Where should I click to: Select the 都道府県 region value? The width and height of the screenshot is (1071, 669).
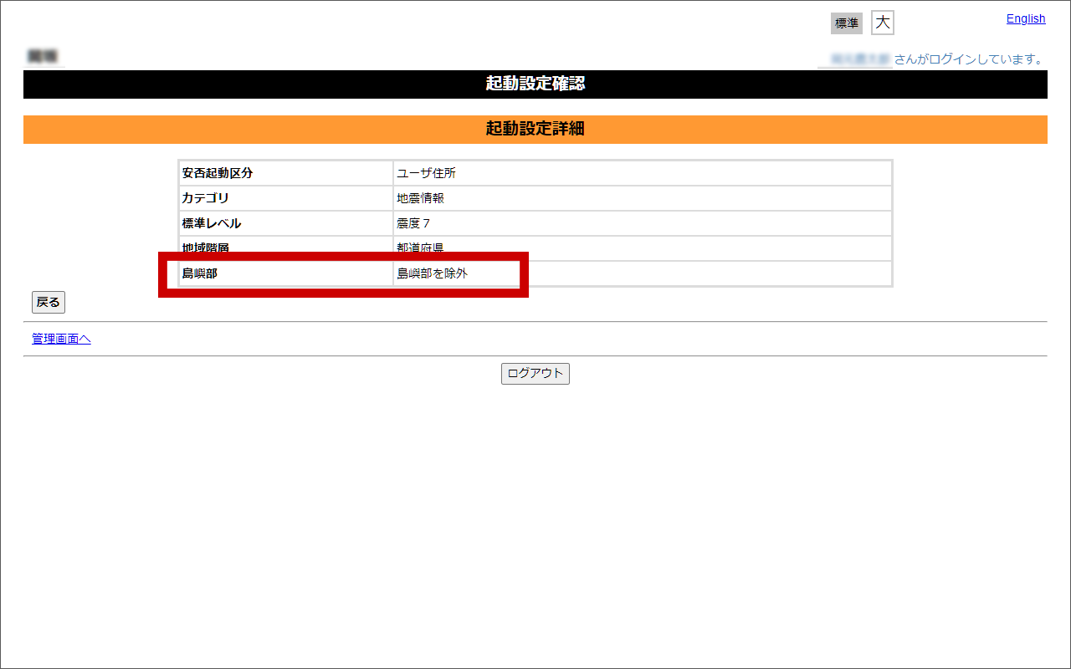pyautogui.click(x=418, y=248)
